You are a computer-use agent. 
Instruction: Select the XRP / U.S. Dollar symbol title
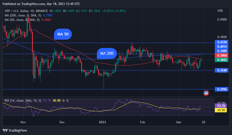pyautogui.click(x=26, y=11)
